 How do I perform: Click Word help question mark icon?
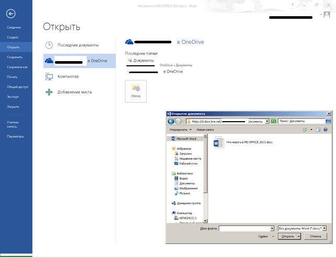(x=293, y=5)
